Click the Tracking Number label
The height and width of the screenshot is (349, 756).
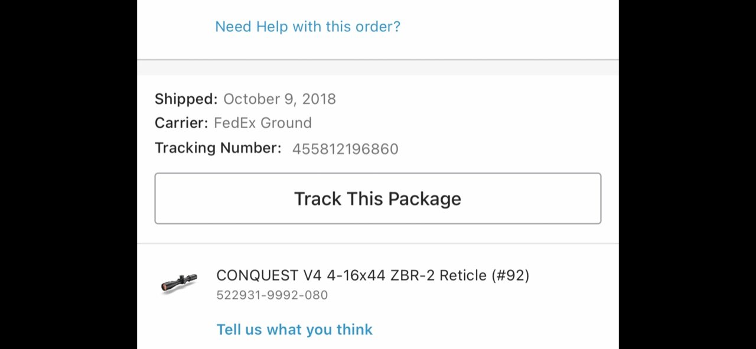218,148
